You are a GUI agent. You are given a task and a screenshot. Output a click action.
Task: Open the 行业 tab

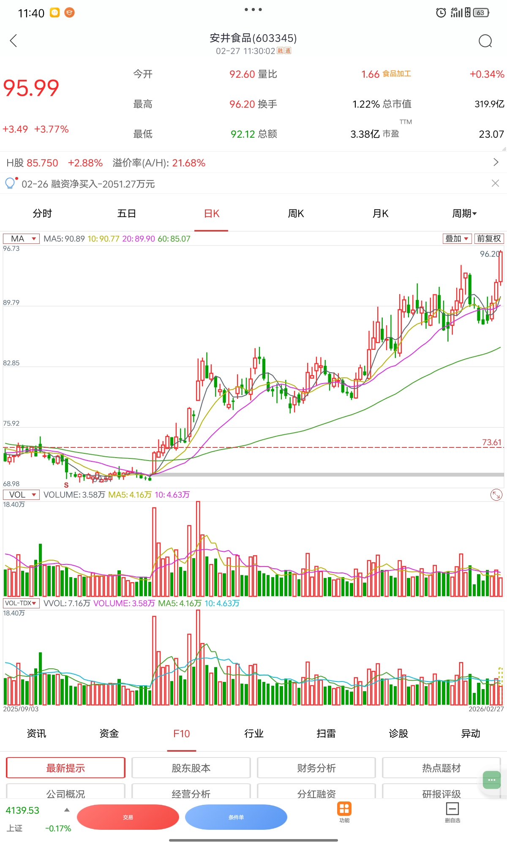click(254, 734)
